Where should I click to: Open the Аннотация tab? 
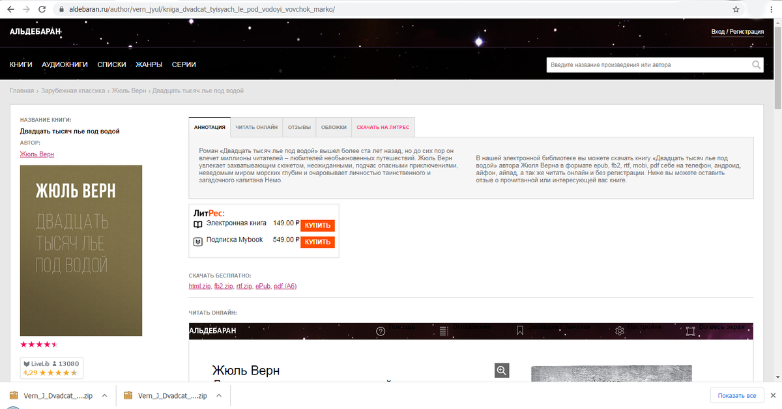tap(210, 127)
